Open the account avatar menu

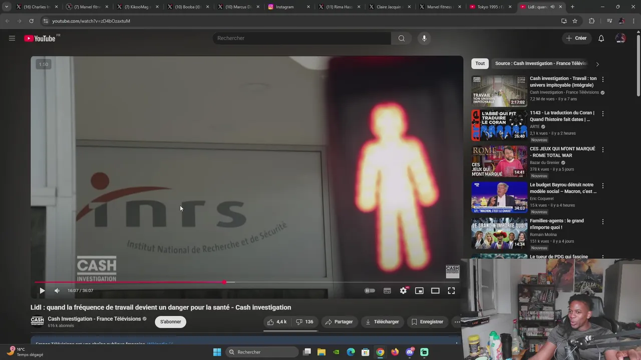click(620, 38)
